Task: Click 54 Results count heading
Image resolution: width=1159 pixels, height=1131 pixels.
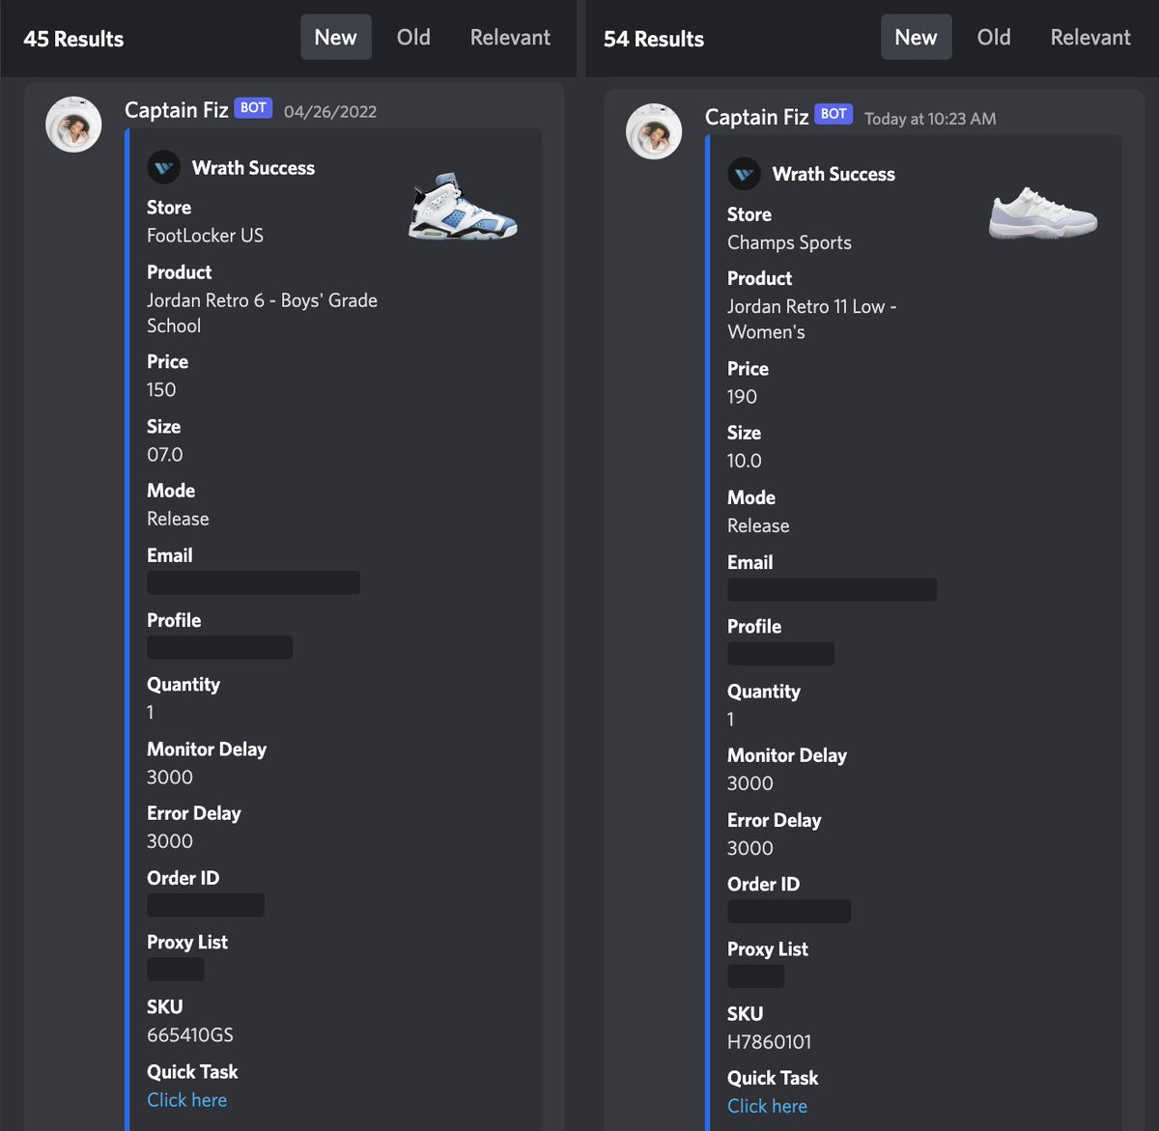Action: coord(654,40)
